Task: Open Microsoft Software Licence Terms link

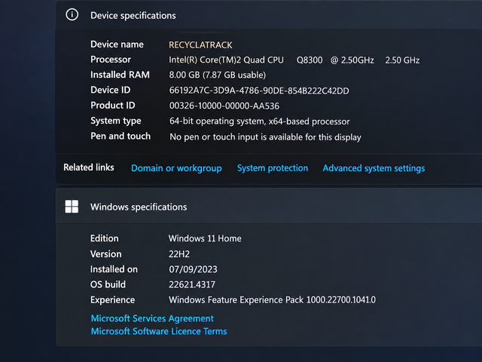Action: (x=159, y=331)
